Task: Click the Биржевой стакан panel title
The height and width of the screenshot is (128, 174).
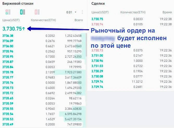Action: (18, 4)
